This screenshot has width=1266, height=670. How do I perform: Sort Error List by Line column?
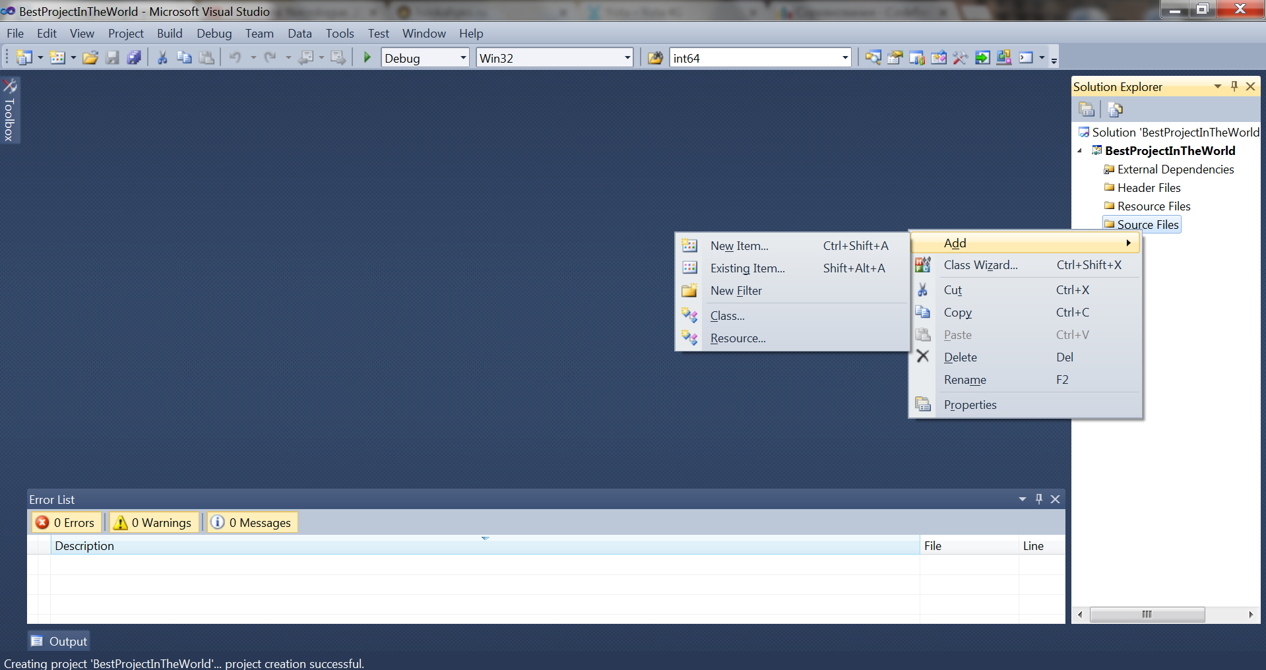click(1042, 546)
